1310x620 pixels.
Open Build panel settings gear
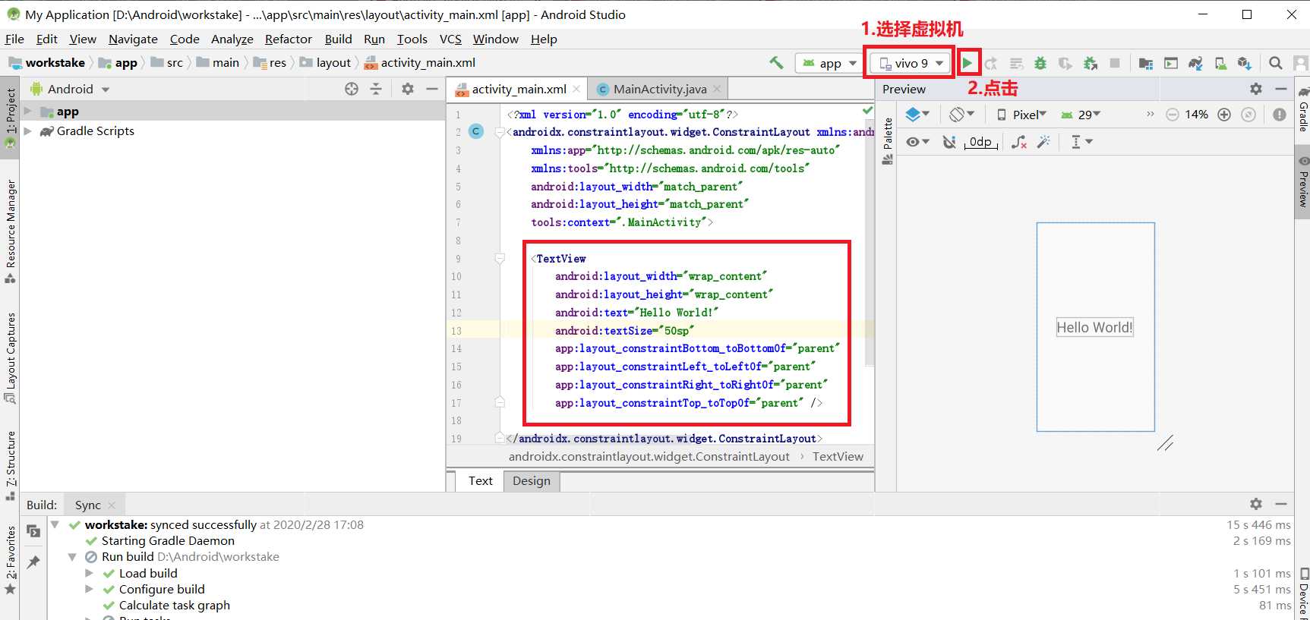tap(1256, 504)
